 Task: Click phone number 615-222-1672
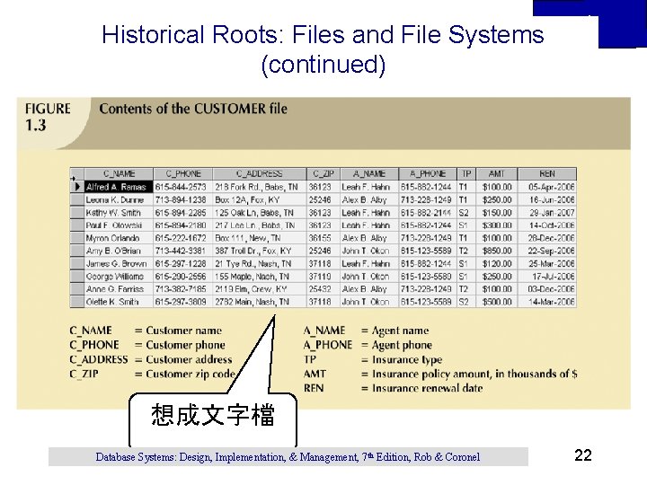[x=181, y=238]
